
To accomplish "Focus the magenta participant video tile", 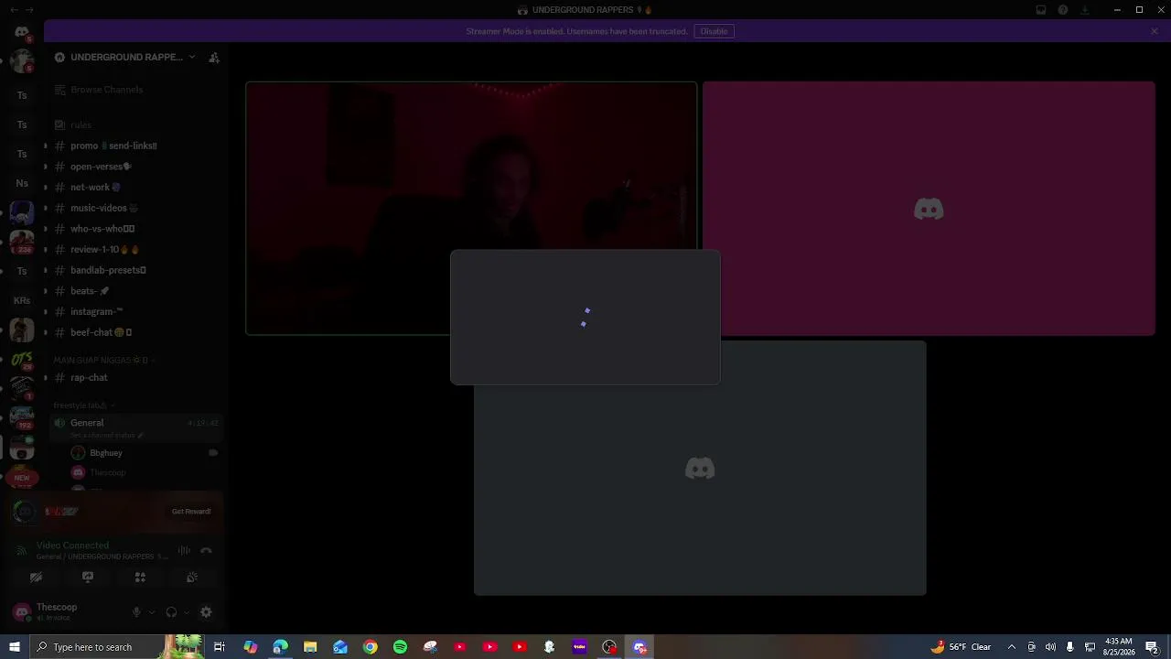I will 929,209.
